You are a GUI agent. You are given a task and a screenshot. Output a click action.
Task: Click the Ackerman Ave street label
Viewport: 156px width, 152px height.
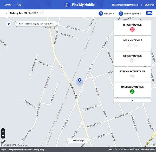pos(73,91)
